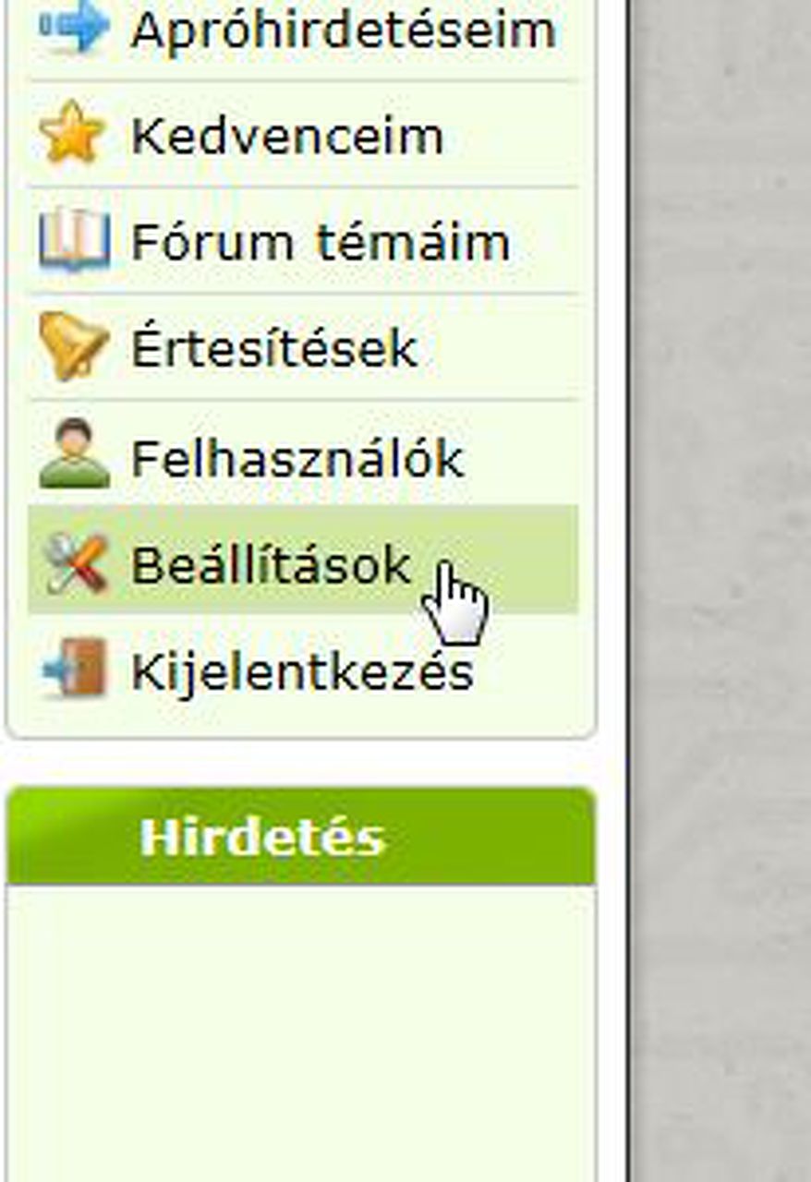Go to Fórum témáim
The image size is (811, 1182).
click(321, 242)
